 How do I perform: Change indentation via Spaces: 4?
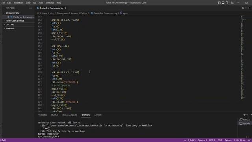tap(202, 140)
